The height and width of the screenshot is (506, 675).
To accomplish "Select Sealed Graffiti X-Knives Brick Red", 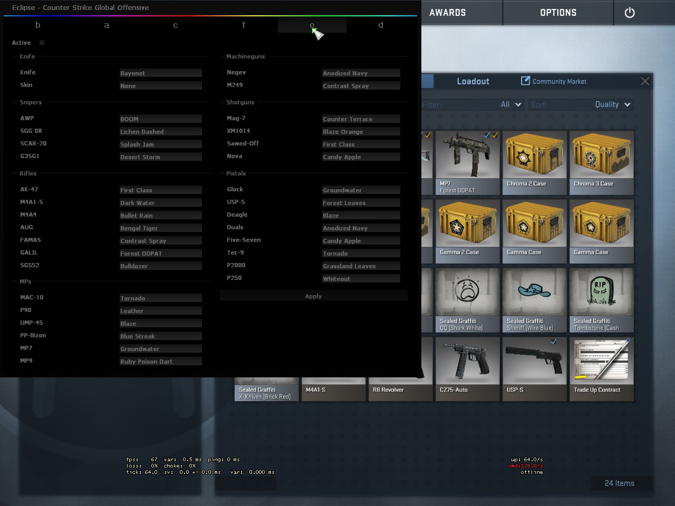I will click(266, 389).
